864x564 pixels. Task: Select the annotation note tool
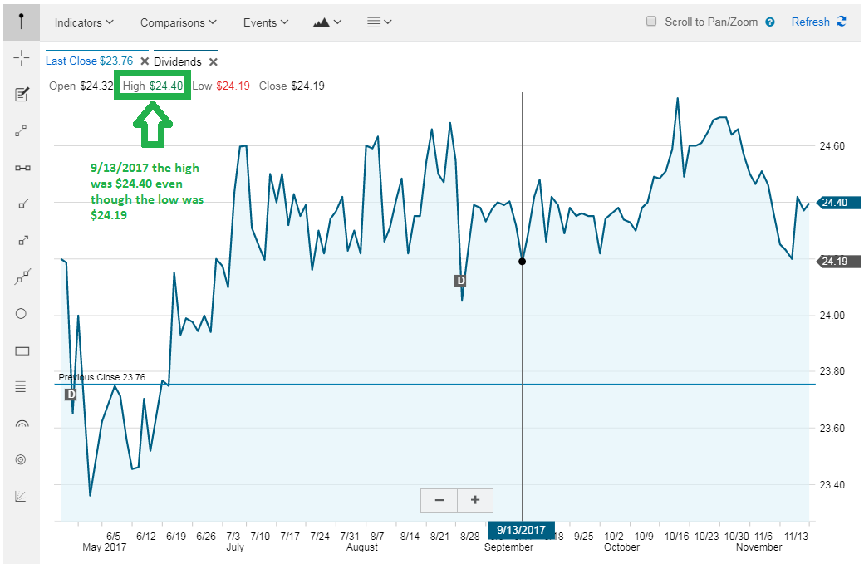tap(21, 94)
